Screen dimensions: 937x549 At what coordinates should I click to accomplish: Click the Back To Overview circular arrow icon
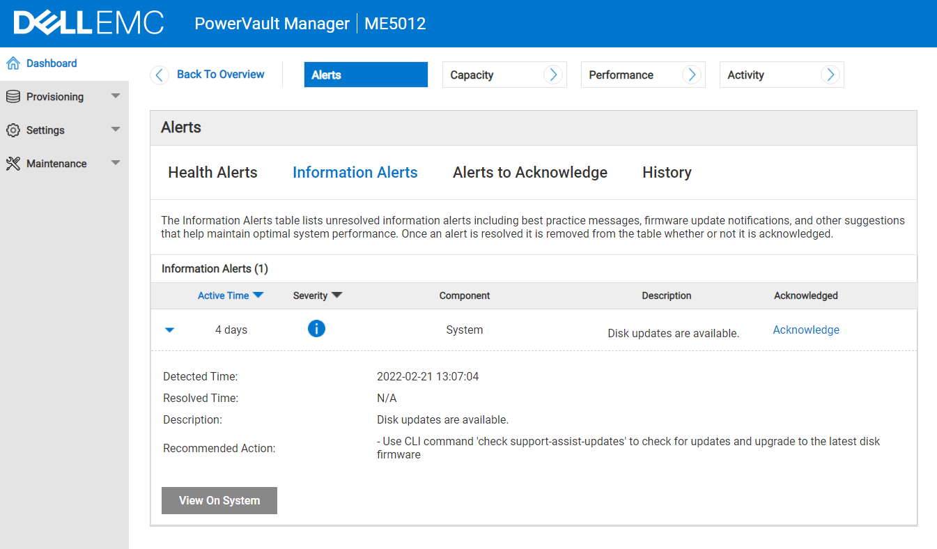(x=159, y=75)
